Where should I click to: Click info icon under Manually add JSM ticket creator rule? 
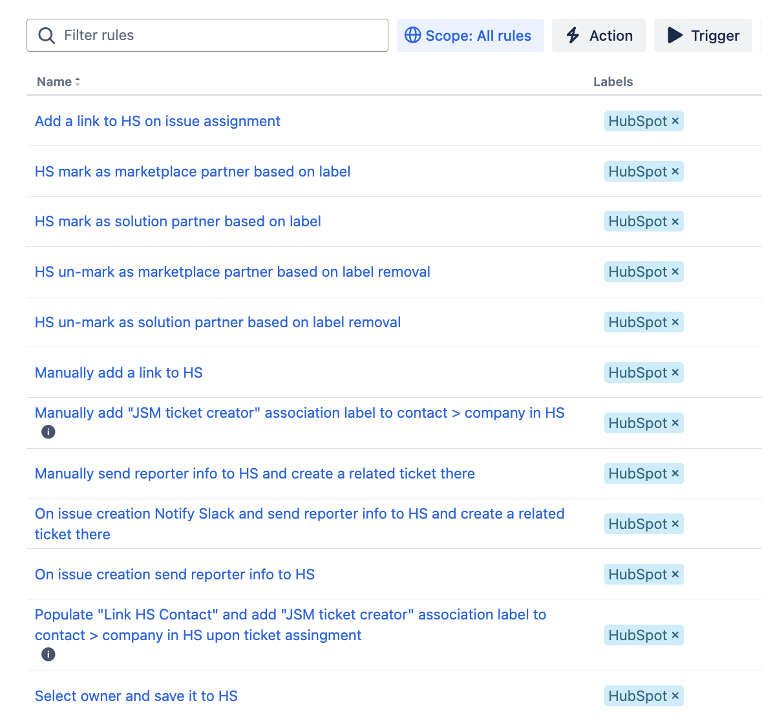click(48, 432)
